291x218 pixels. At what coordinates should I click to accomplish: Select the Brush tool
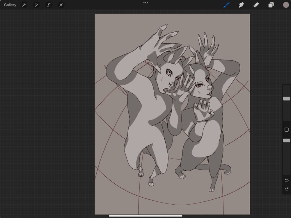(226, 5)
